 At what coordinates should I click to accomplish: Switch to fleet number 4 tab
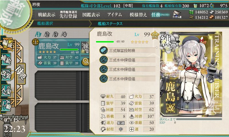[x=64, y=35]
